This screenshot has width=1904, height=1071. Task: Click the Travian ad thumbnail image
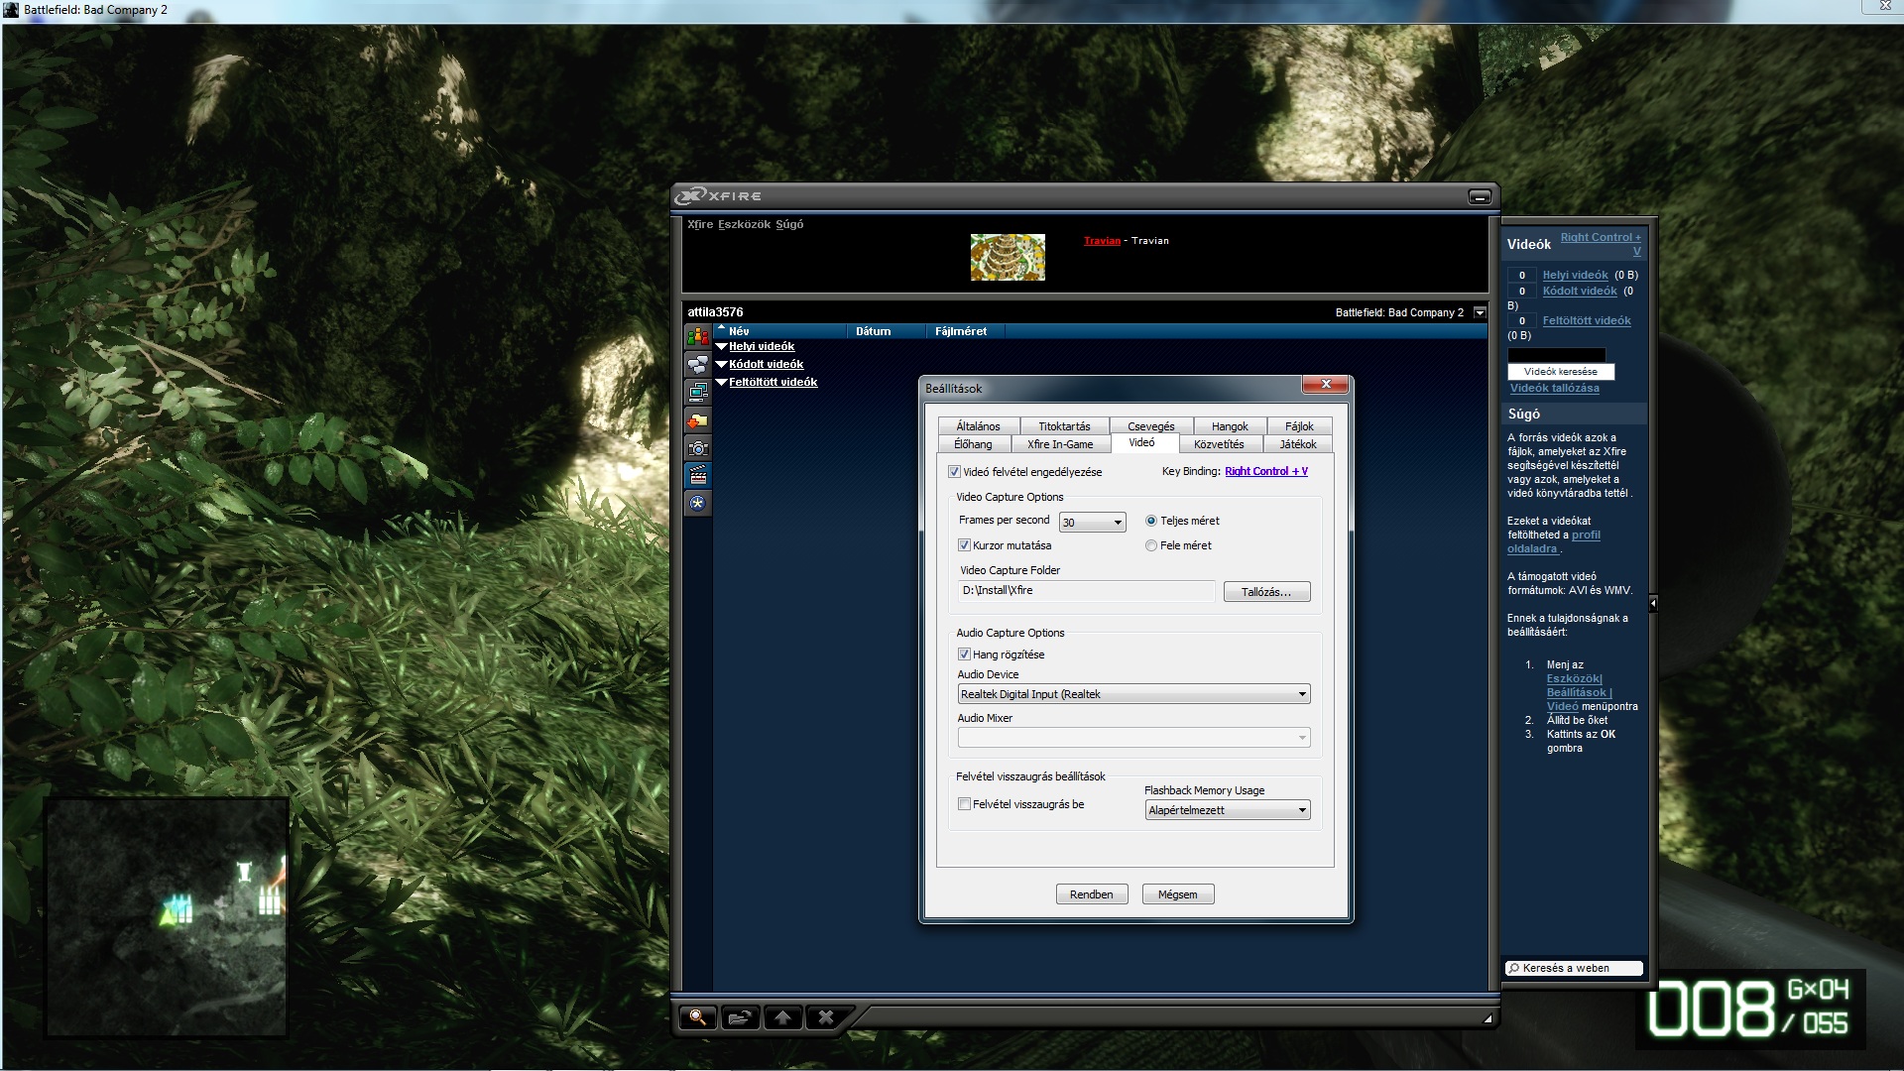pyautogui.click(x=1008, y=257)
